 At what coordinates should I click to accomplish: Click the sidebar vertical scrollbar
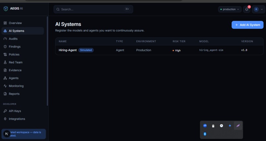pos(47,61)
